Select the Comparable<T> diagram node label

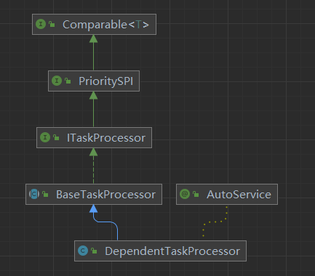tap(105, 25)
